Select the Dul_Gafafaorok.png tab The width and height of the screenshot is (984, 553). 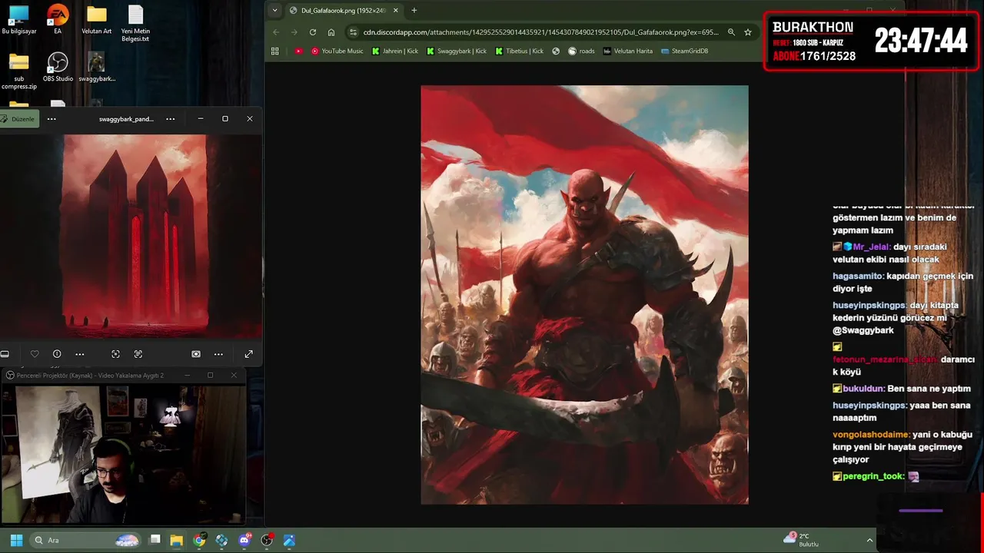click(344, 11)
